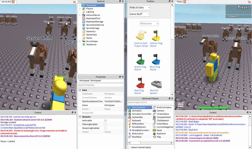Click the Camera object icon
252x149 pixels.
(x=154, y=111)
